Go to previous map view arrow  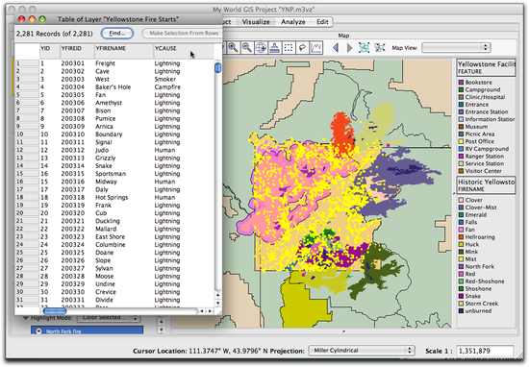coord(336,47)
